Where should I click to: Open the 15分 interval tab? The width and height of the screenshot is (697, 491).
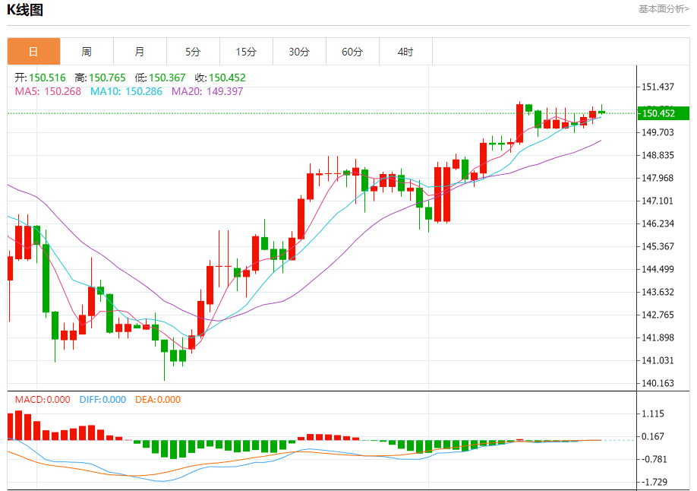[246, 52]
